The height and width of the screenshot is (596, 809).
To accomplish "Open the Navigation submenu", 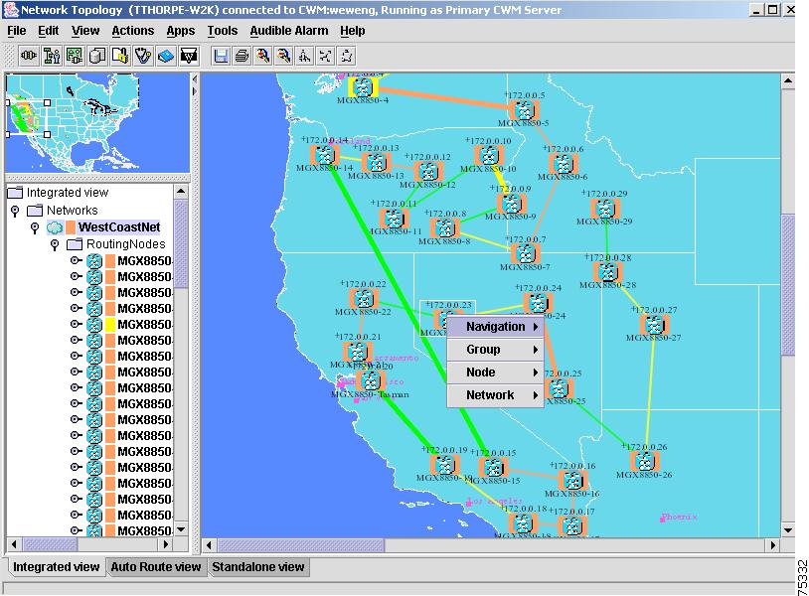I will tap(495, 327).
